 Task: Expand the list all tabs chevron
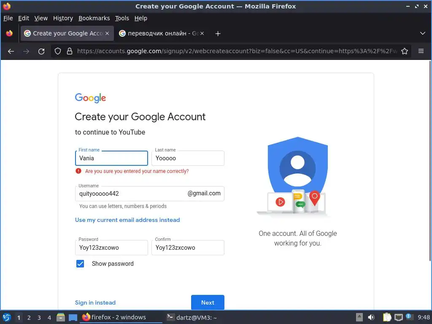pyautogui.click(x=422, y=33)
